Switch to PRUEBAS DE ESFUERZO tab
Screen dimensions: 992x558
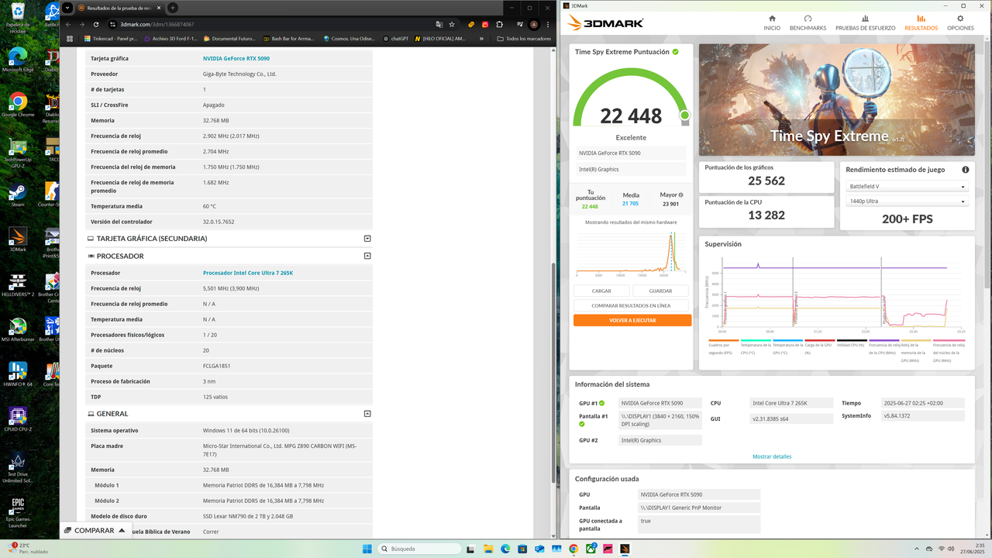(865, 22)
